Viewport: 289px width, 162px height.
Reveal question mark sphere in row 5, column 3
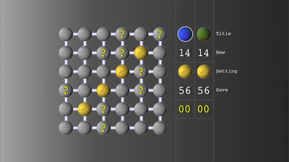pos(104,109)
